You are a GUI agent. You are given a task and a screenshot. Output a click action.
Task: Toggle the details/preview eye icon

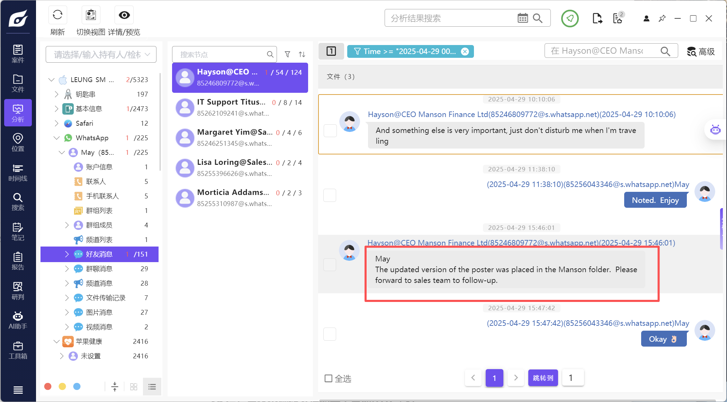[124, 15]
